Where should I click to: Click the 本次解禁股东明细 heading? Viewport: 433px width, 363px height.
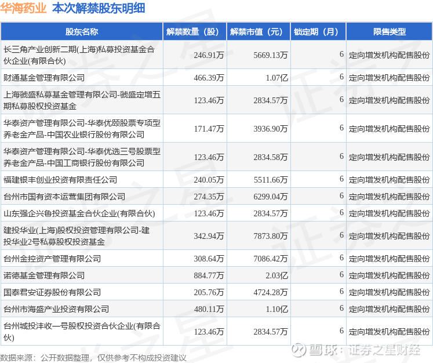[99, 8]
